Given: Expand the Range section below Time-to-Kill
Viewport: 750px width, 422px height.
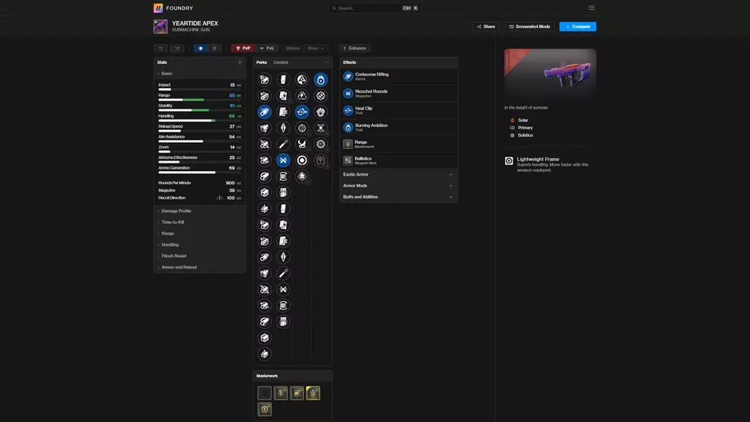Looking at the screenshot, I should [x=200, y=233].
